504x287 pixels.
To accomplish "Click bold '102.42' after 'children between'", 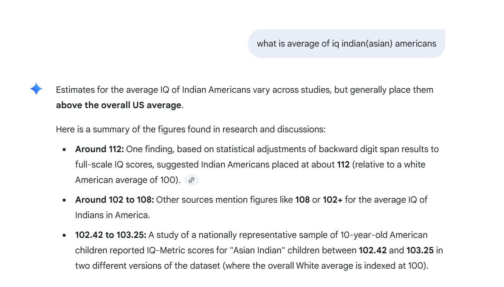I will pyautogui.click(x=372, y=250).
